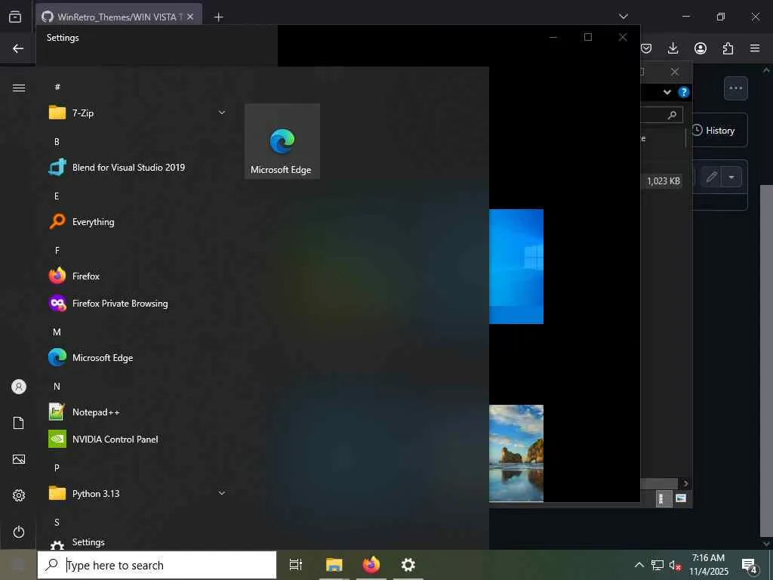Image resolution: width=773 pixels, height=580 pixels.
Task: Click the taskbar search box
Action: (157, 565)
